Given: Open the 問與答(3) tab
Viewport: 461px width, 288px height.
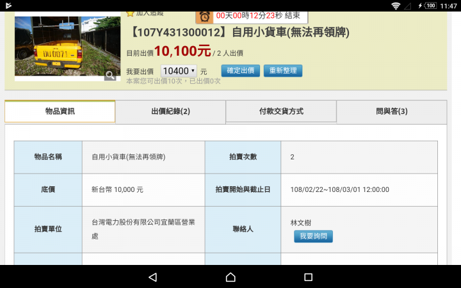Looking at the screenshot, I should 392,111.
